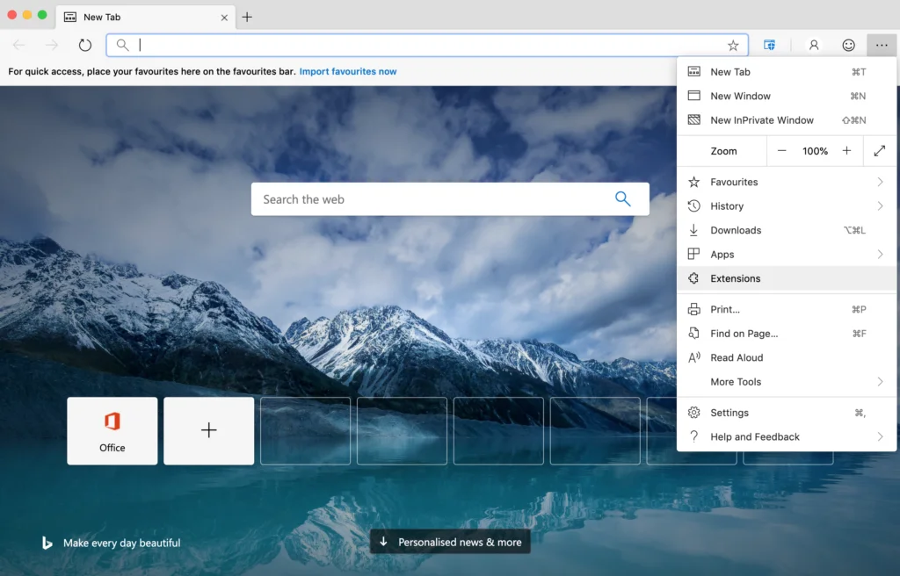
Task: Choose the New Window menu label
Action: point(740,96)
